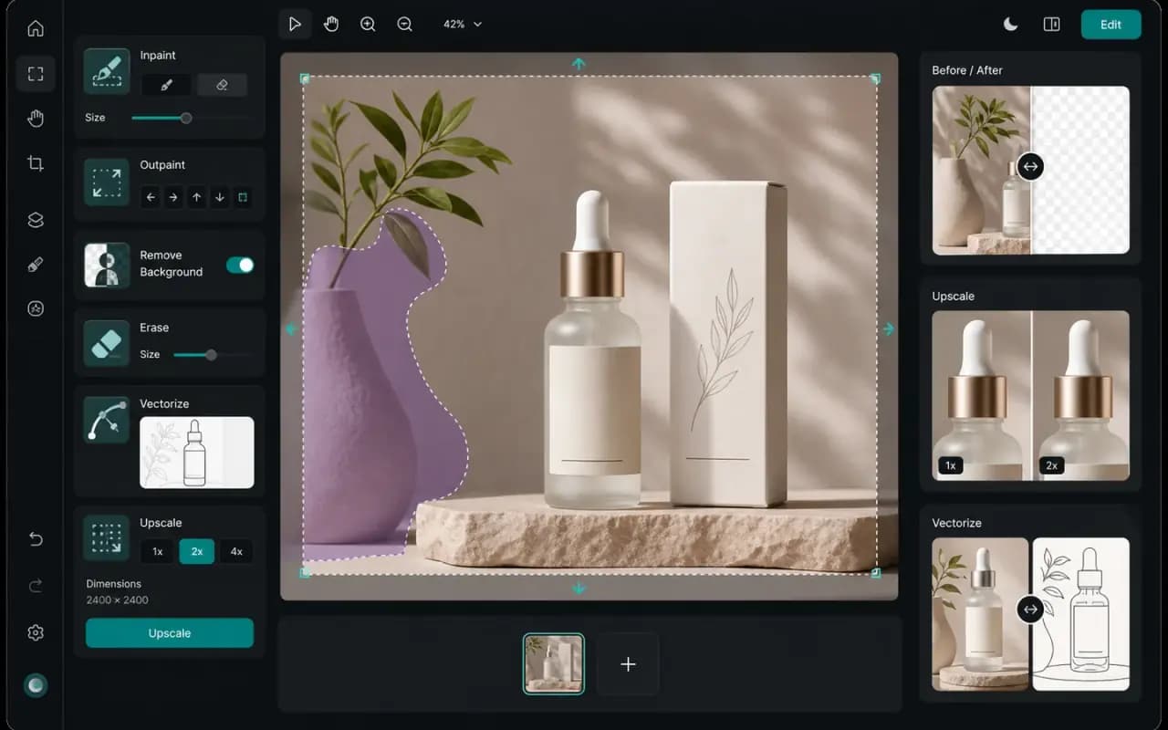Toggle the side panel layout icon
The image size is (1168, 730).
coord(1051,25)
